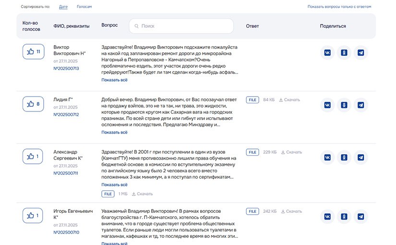Share Виктор Викторович's question via Telegram
The height and width of the screenshot is (245, 396).
(360, 52)
